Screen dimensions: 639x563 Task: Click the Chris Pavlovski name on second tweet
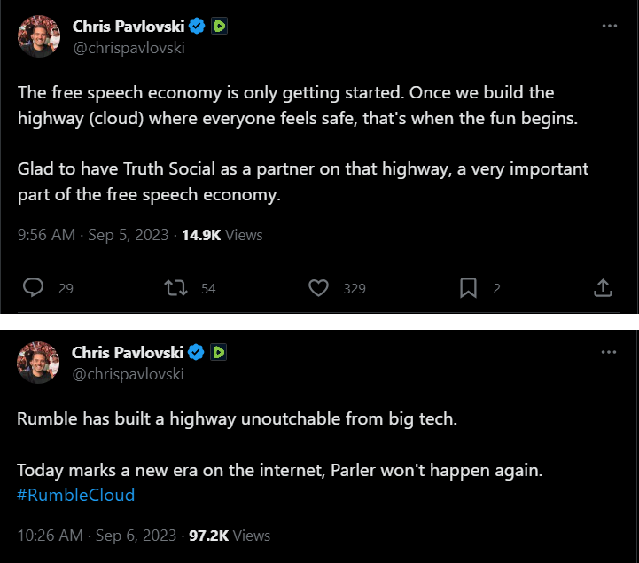tap(128, 352)
